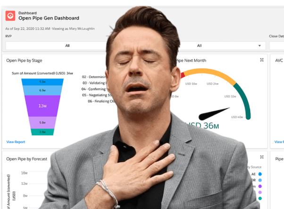Viewport: 284px width, 209px height.
Task: Select legend entry 05 - Negotiating
Action: pyautogui.click(x=97, y=95)
